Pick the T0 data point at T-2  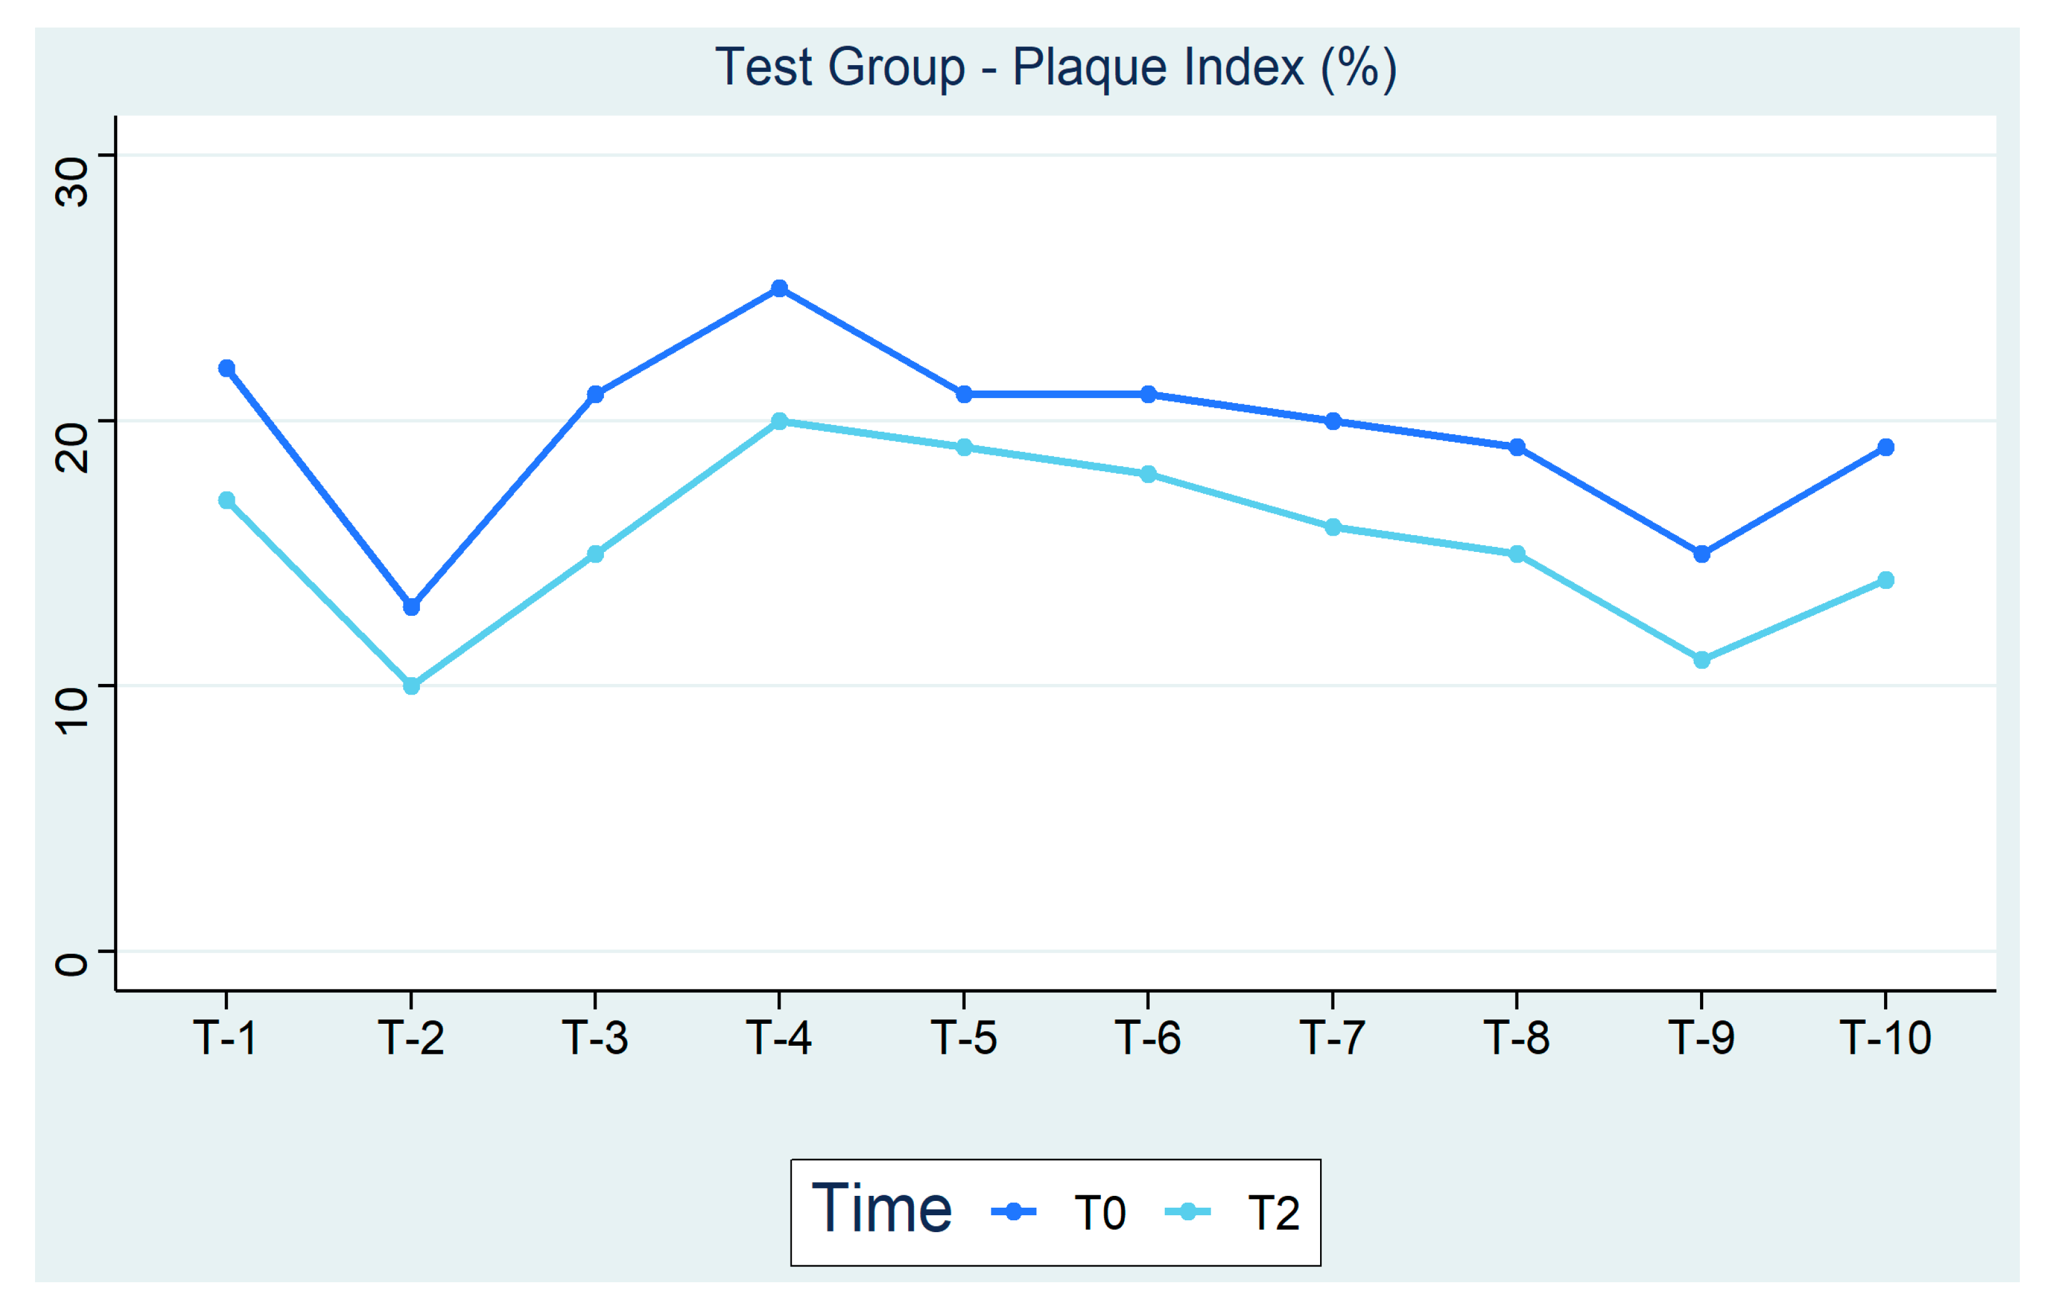[x=411, y=607]
